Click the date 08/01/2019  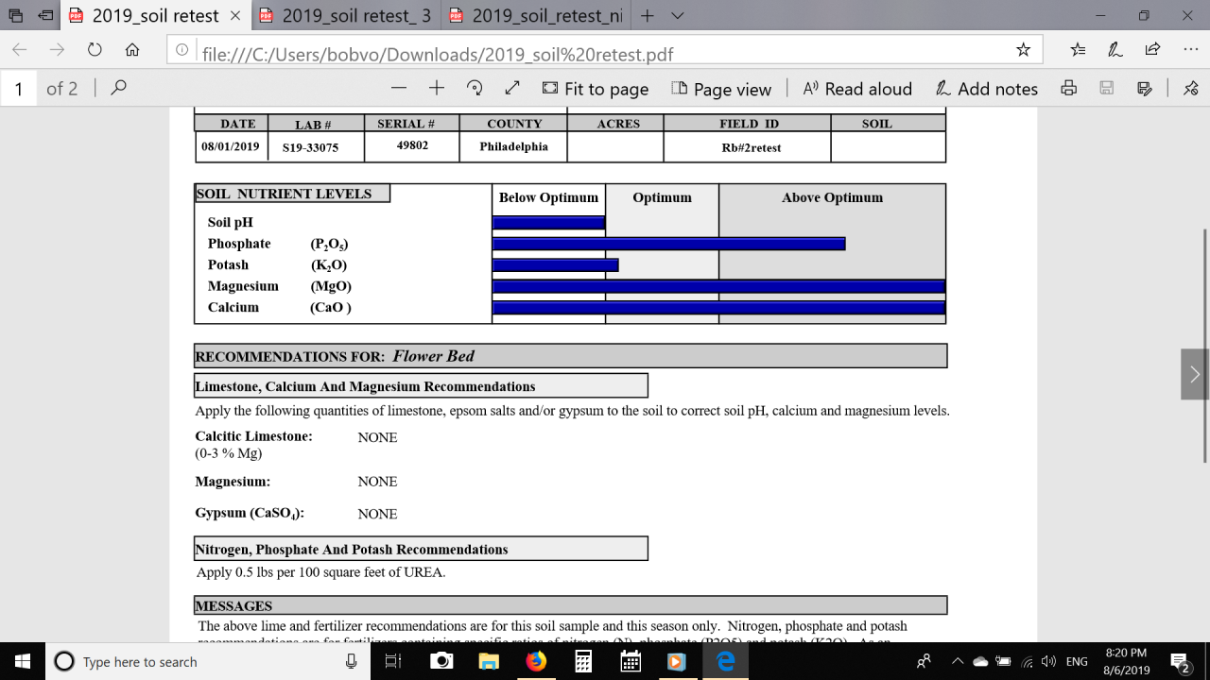(x=231, y=146)
